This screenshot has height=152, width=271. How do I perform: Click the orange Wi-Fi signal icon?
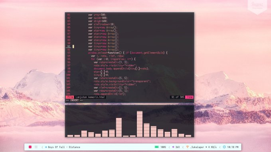pos(188,147)
